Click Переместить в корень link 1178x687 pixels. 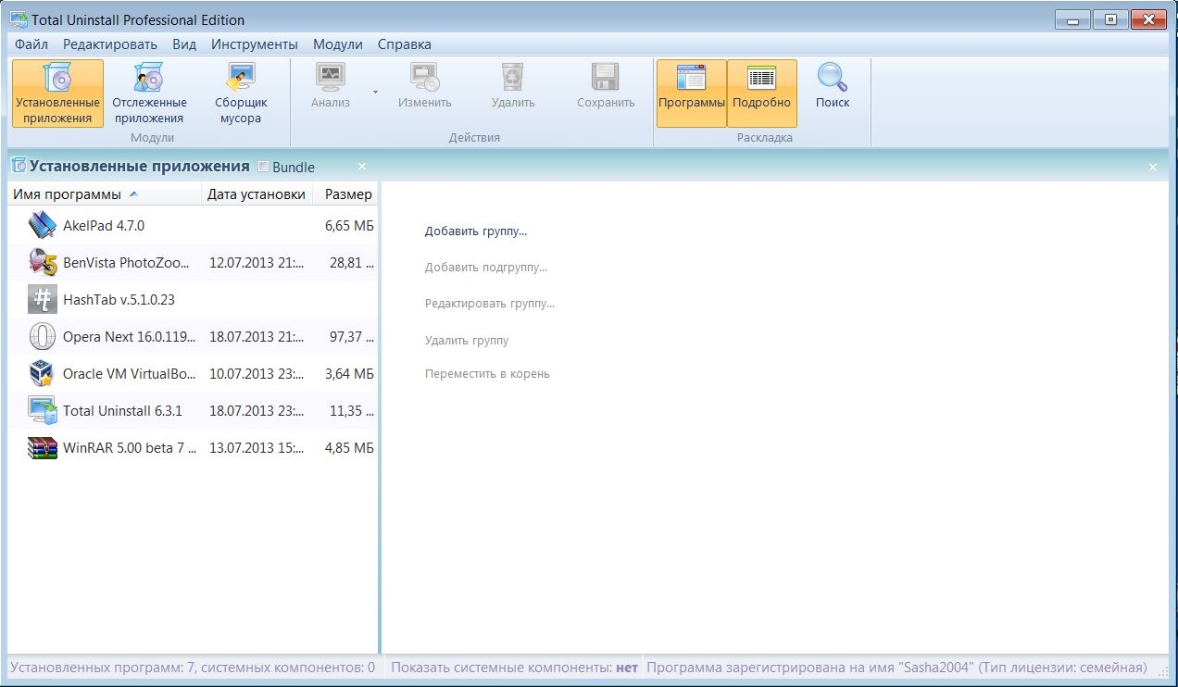(487, 374)
